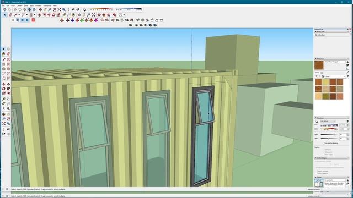
Task: Select the Scale tool in left toolbar
Action: click(x=4, y=94)
